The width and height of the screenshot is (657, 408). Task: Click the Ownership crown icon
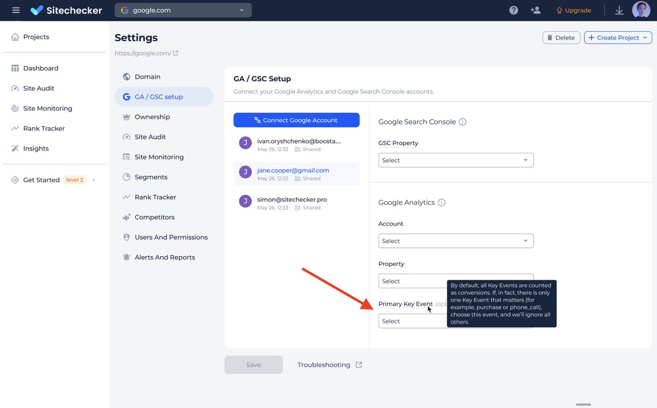126,117
